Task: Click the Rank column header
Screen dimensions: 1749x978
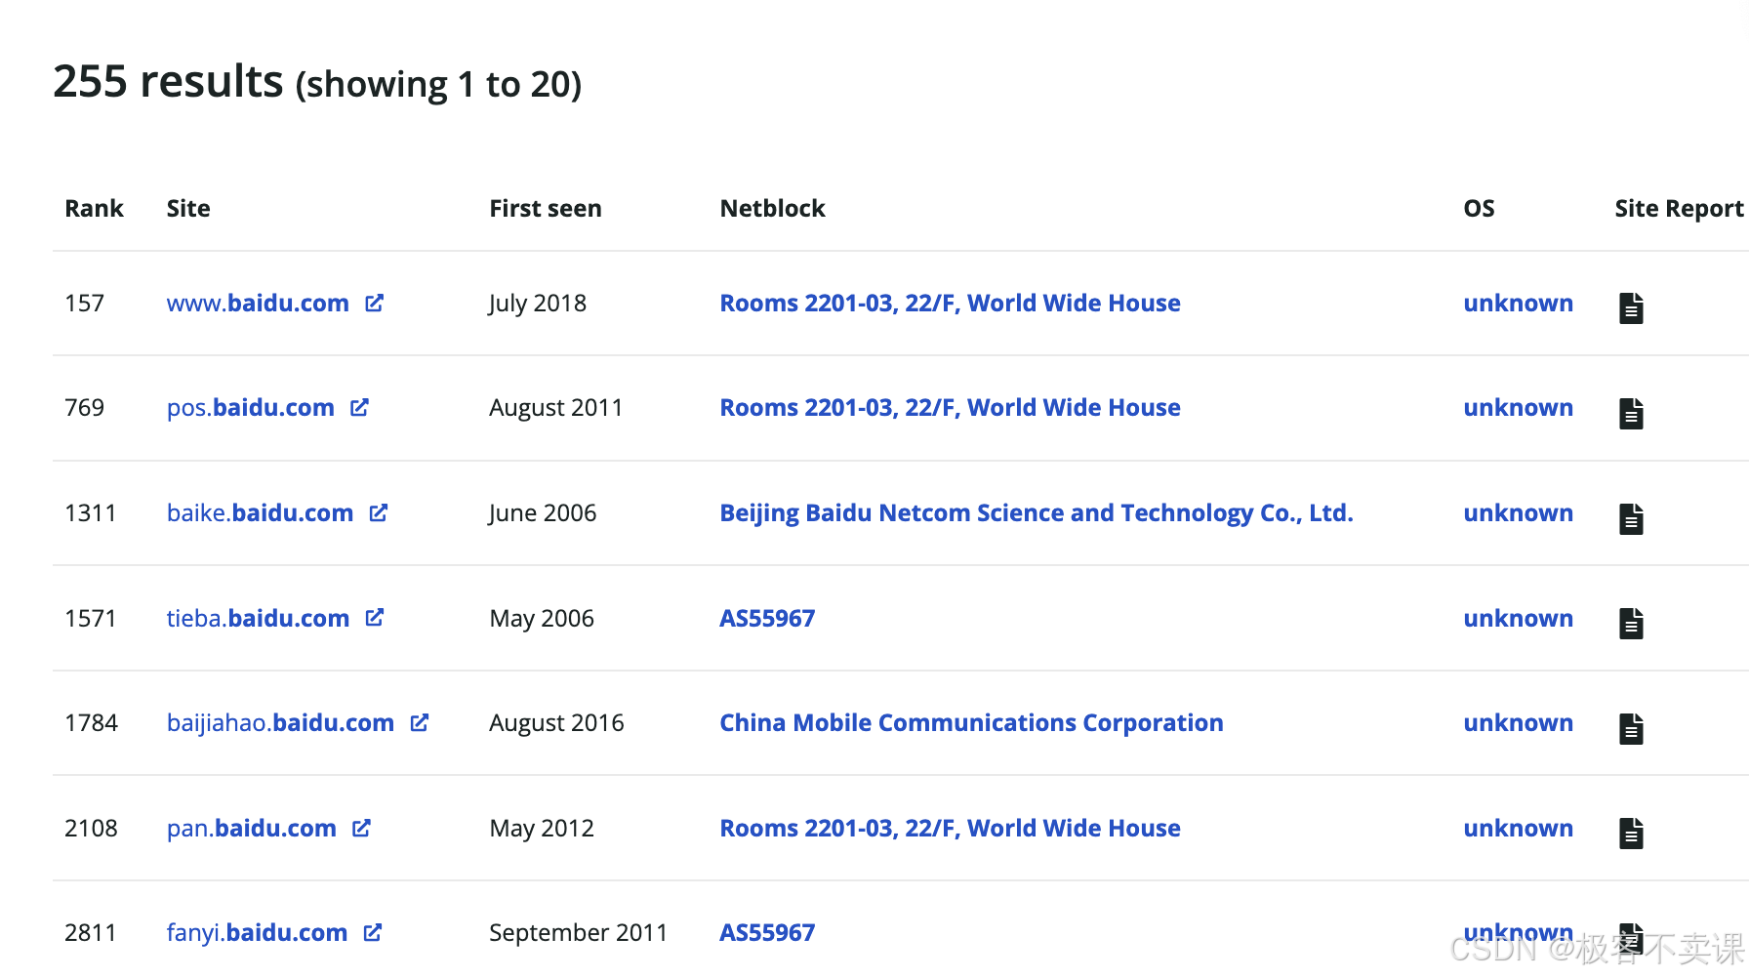Action: pyautogui.click(x=94, y=209)
